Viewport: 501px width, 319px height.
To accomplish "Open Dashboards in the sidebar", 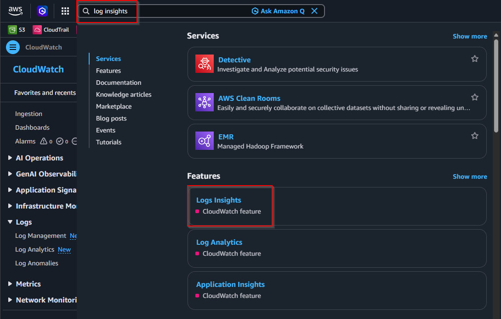I will point(32,127).
